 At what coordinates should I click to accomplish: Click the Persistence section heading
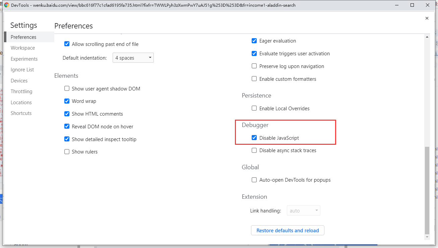point(256,96)
